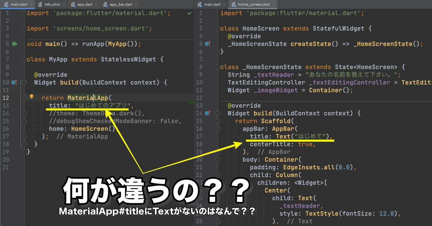Screen dimensions: 432x226
Task: Expand the collapsed import fold on line 3
Action: tap(24, 28)
